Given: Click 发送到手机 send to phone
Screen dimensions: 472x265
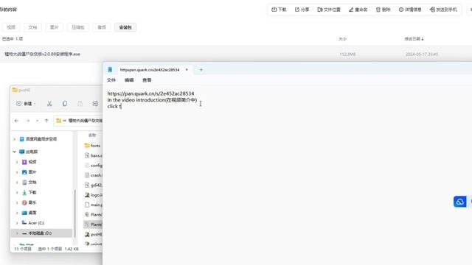Looking at the screenshot, I should (x=443, y=10).
